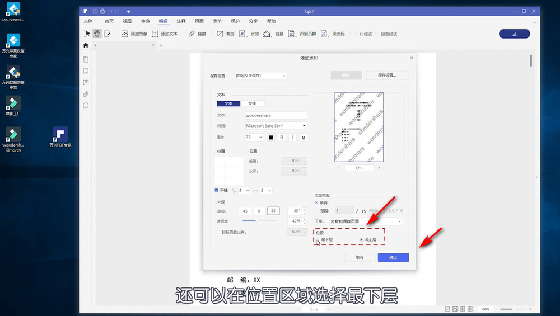
Task: Open the 页眉页脚 header and footer tool
Action: (x=302, y=34)
